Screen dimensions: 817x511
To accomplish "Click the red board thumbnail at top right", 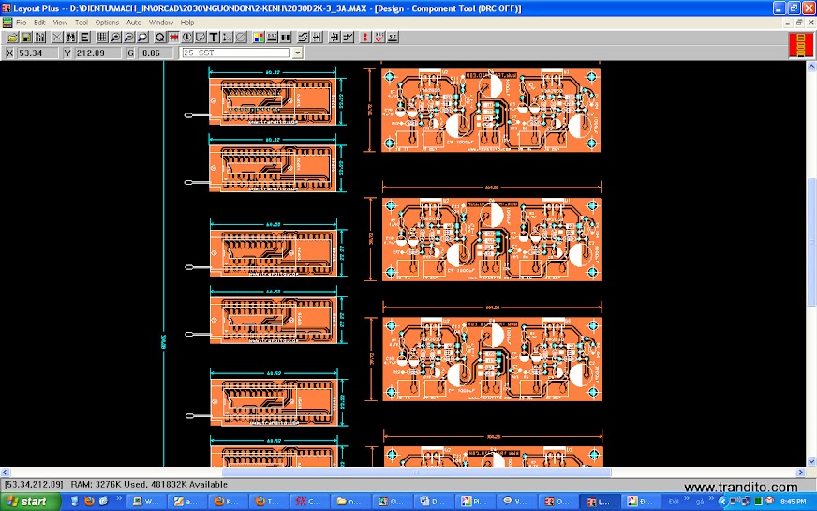I will click(x=801, y=45).
